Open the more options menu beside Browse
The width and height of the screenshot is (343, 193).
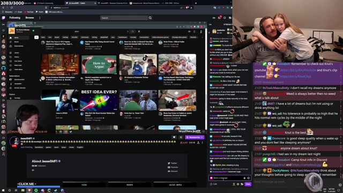[40, 18]
